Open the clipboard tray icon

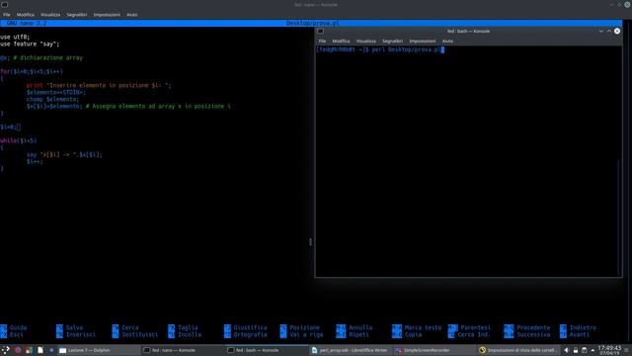pyautogui.click(x=584, y=350)
